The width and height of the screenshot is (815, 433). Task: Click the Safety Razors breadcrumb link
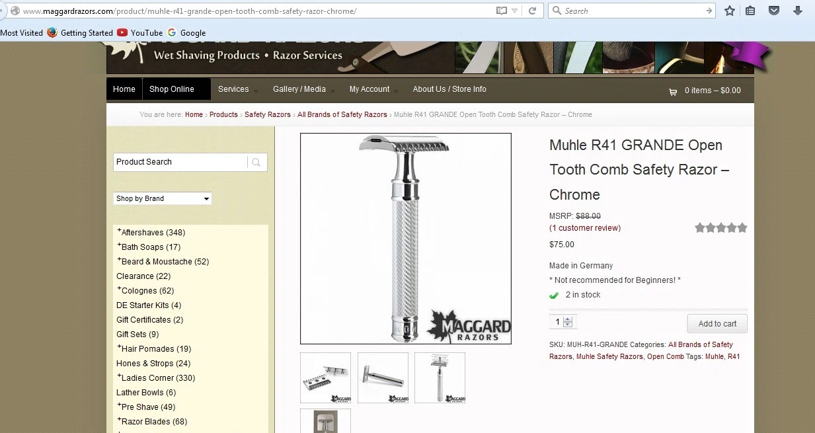[268, 114]
